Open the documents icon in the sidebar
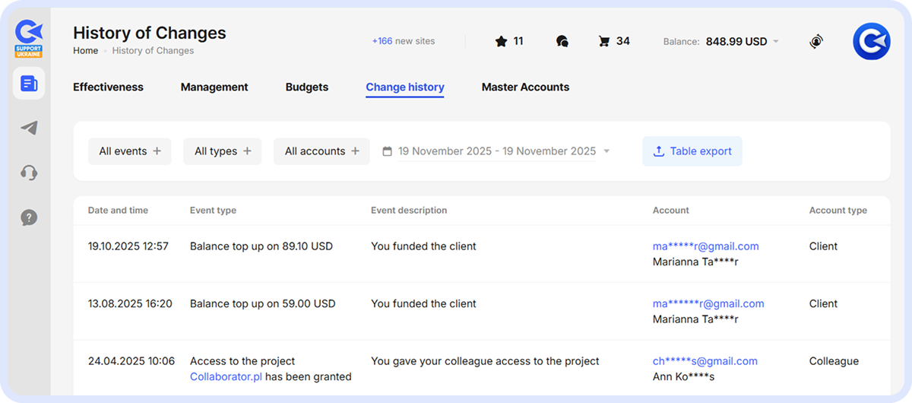The height and width of the screenshot is (403, 912). [29, 84]
